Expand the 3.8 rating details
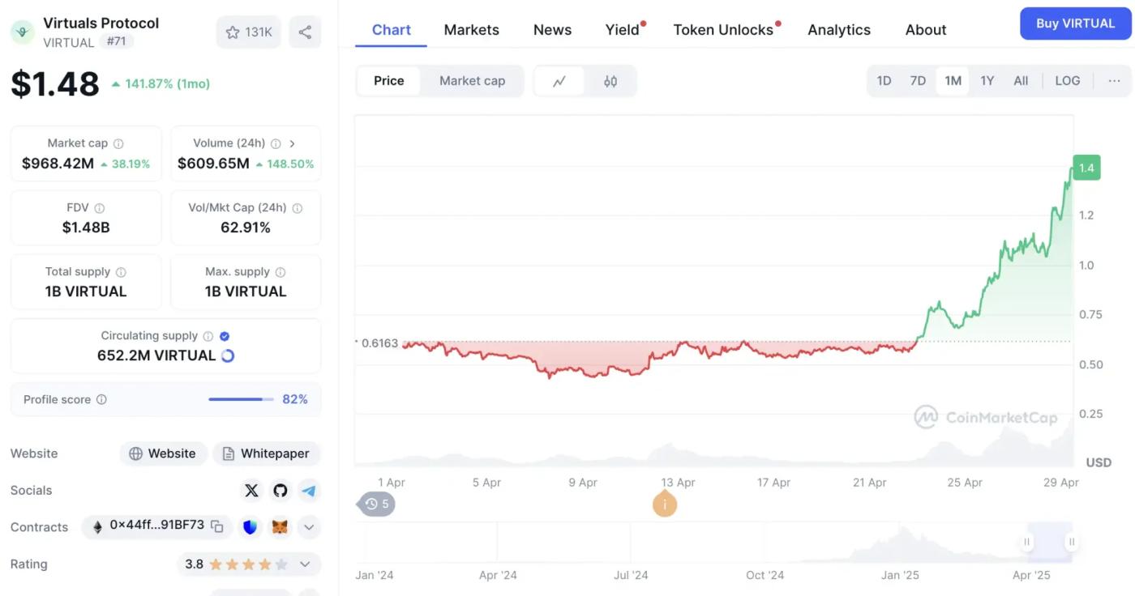 coord(305,564)
